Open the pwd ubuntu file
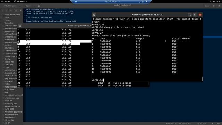Viewport: 222px width, 125px height. coord(9,117)
